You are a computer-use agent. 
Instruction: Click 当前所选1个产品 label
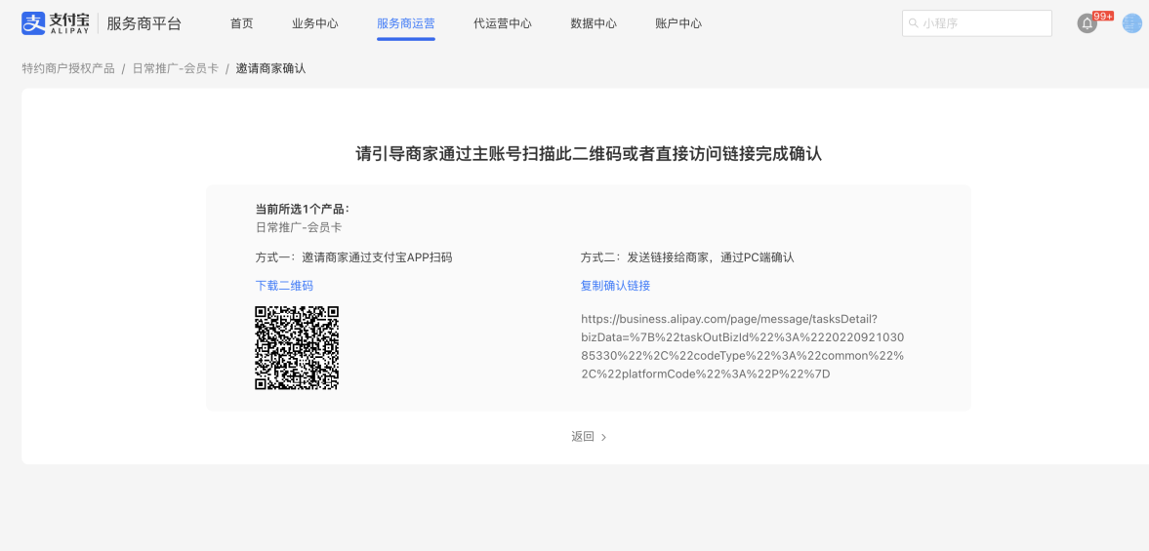point(302,210)
